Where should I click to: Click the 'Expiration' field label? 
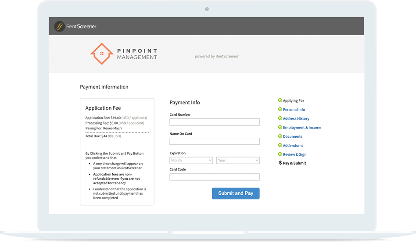(x=177, y=153)
